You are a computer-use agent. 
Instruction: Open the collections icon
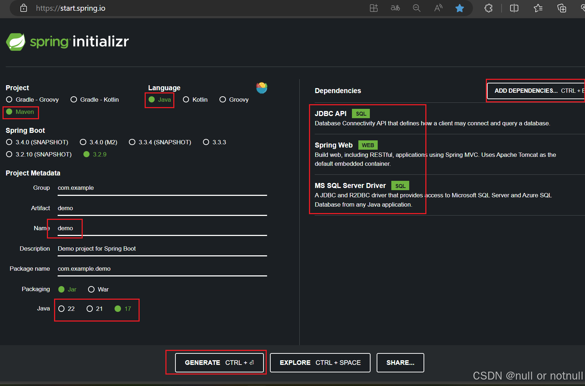[x=562, y=8]
